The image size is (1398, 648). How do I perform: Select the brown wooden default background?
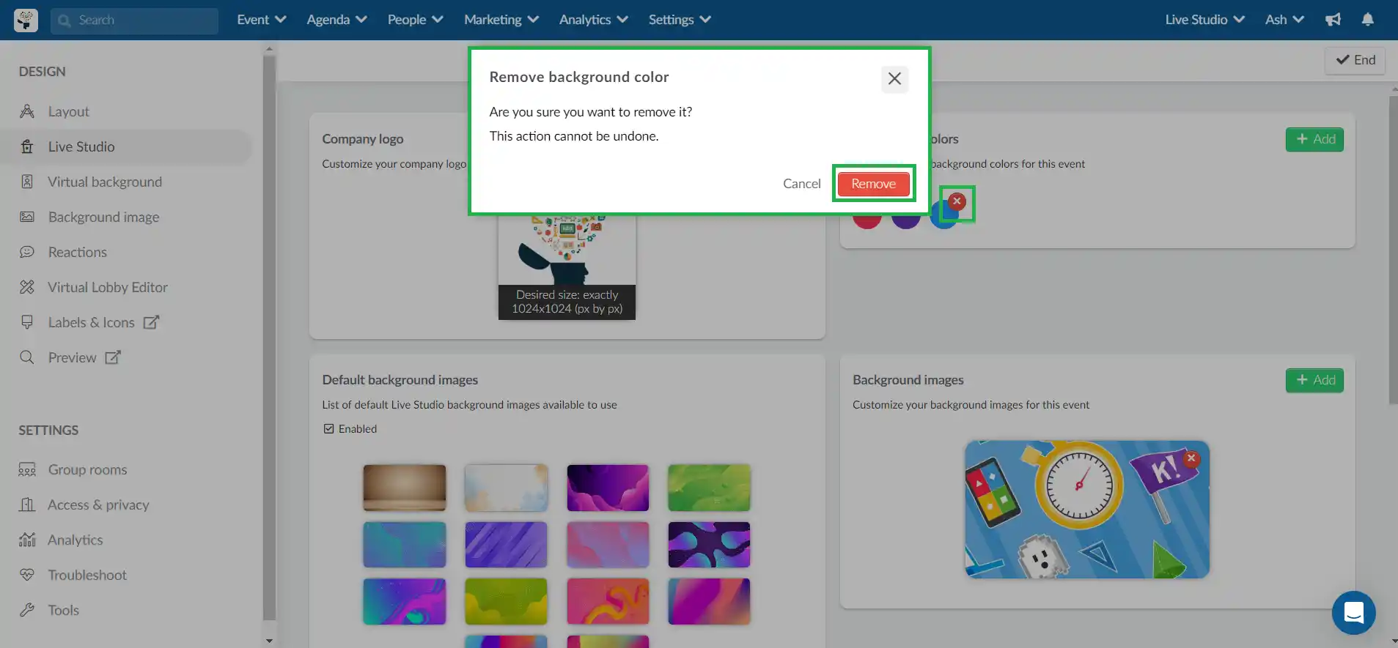pos(404,488)
